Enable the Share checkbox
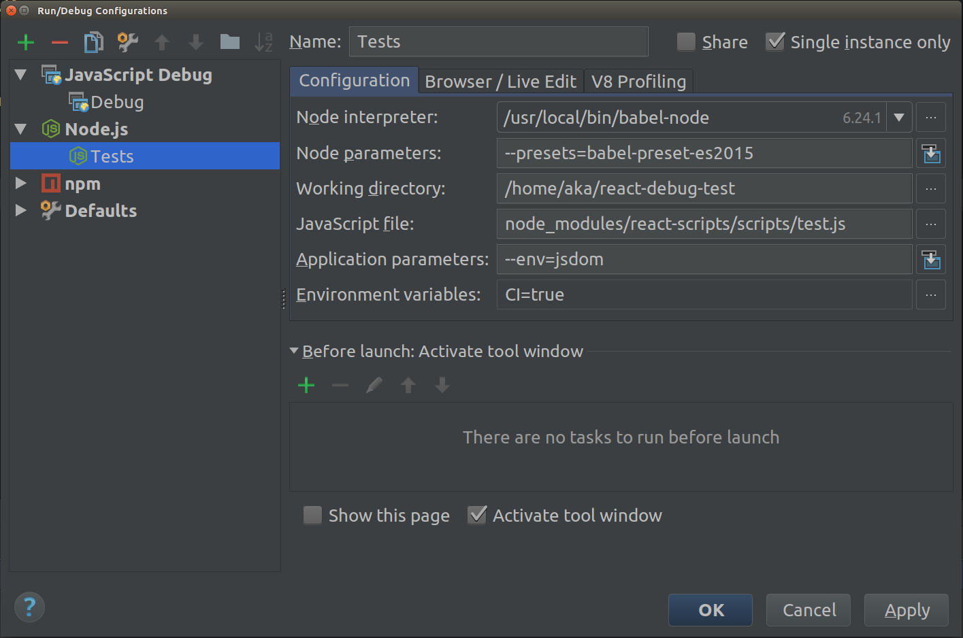 (686, 42)
